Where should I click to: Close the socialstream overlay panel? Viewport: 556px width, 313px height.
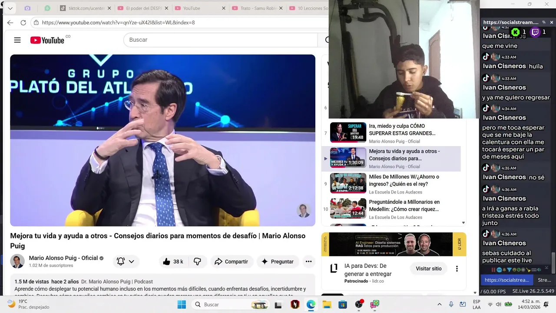pyautogui.click(x=552, y=22)
